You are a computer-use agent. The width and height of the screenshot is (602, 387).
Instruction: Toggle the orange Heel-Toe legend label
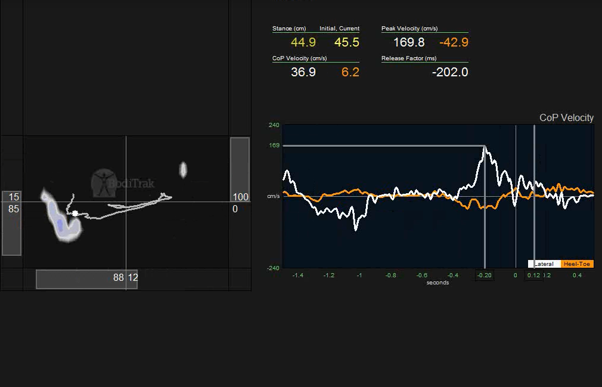pos(577,264)
